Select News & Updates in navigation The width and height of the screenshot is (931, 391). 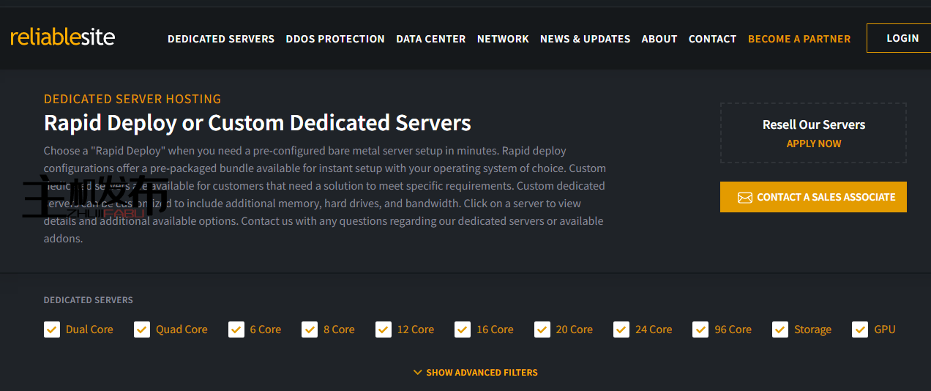pos(585,39)
